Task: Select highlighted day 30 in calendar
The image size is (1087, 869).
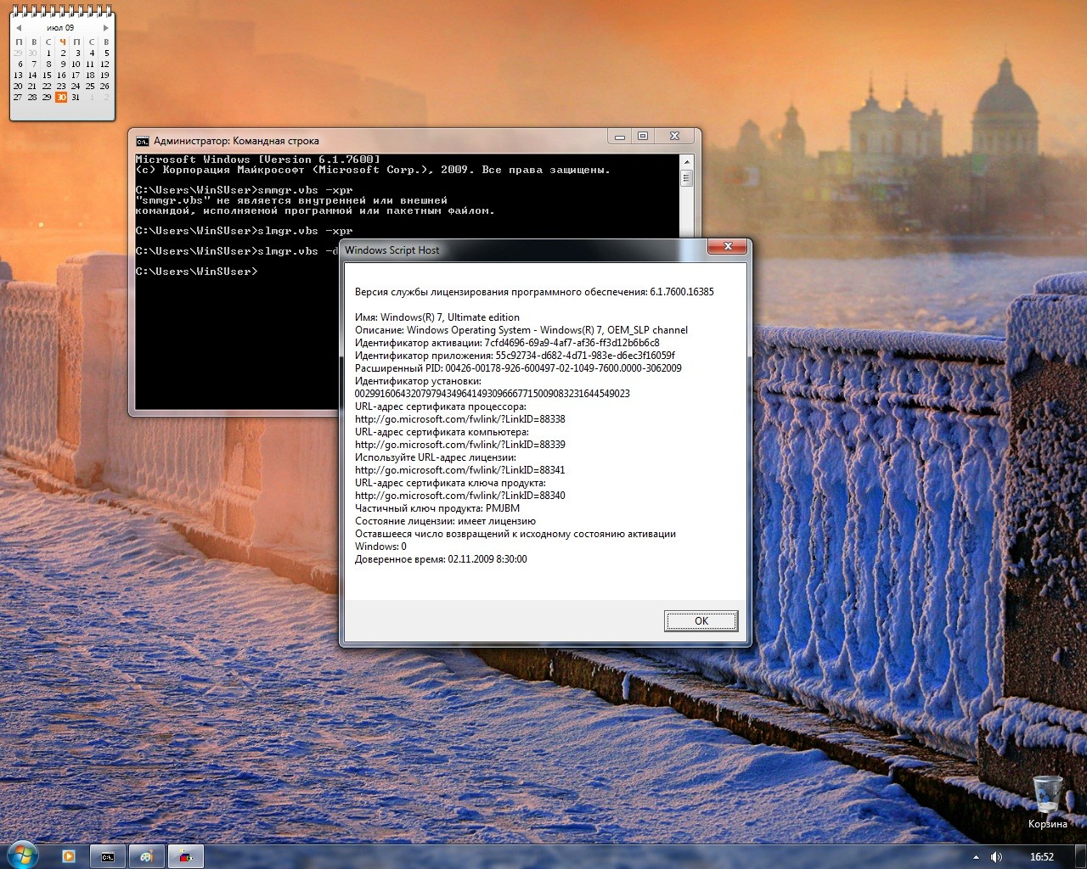Action: point(61,97)
